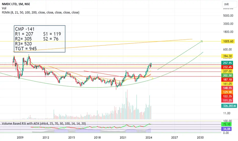The width and height of the screenshot is (238, 141).
Task: Click the 326.203 M volume label
Action: (229, 106)
